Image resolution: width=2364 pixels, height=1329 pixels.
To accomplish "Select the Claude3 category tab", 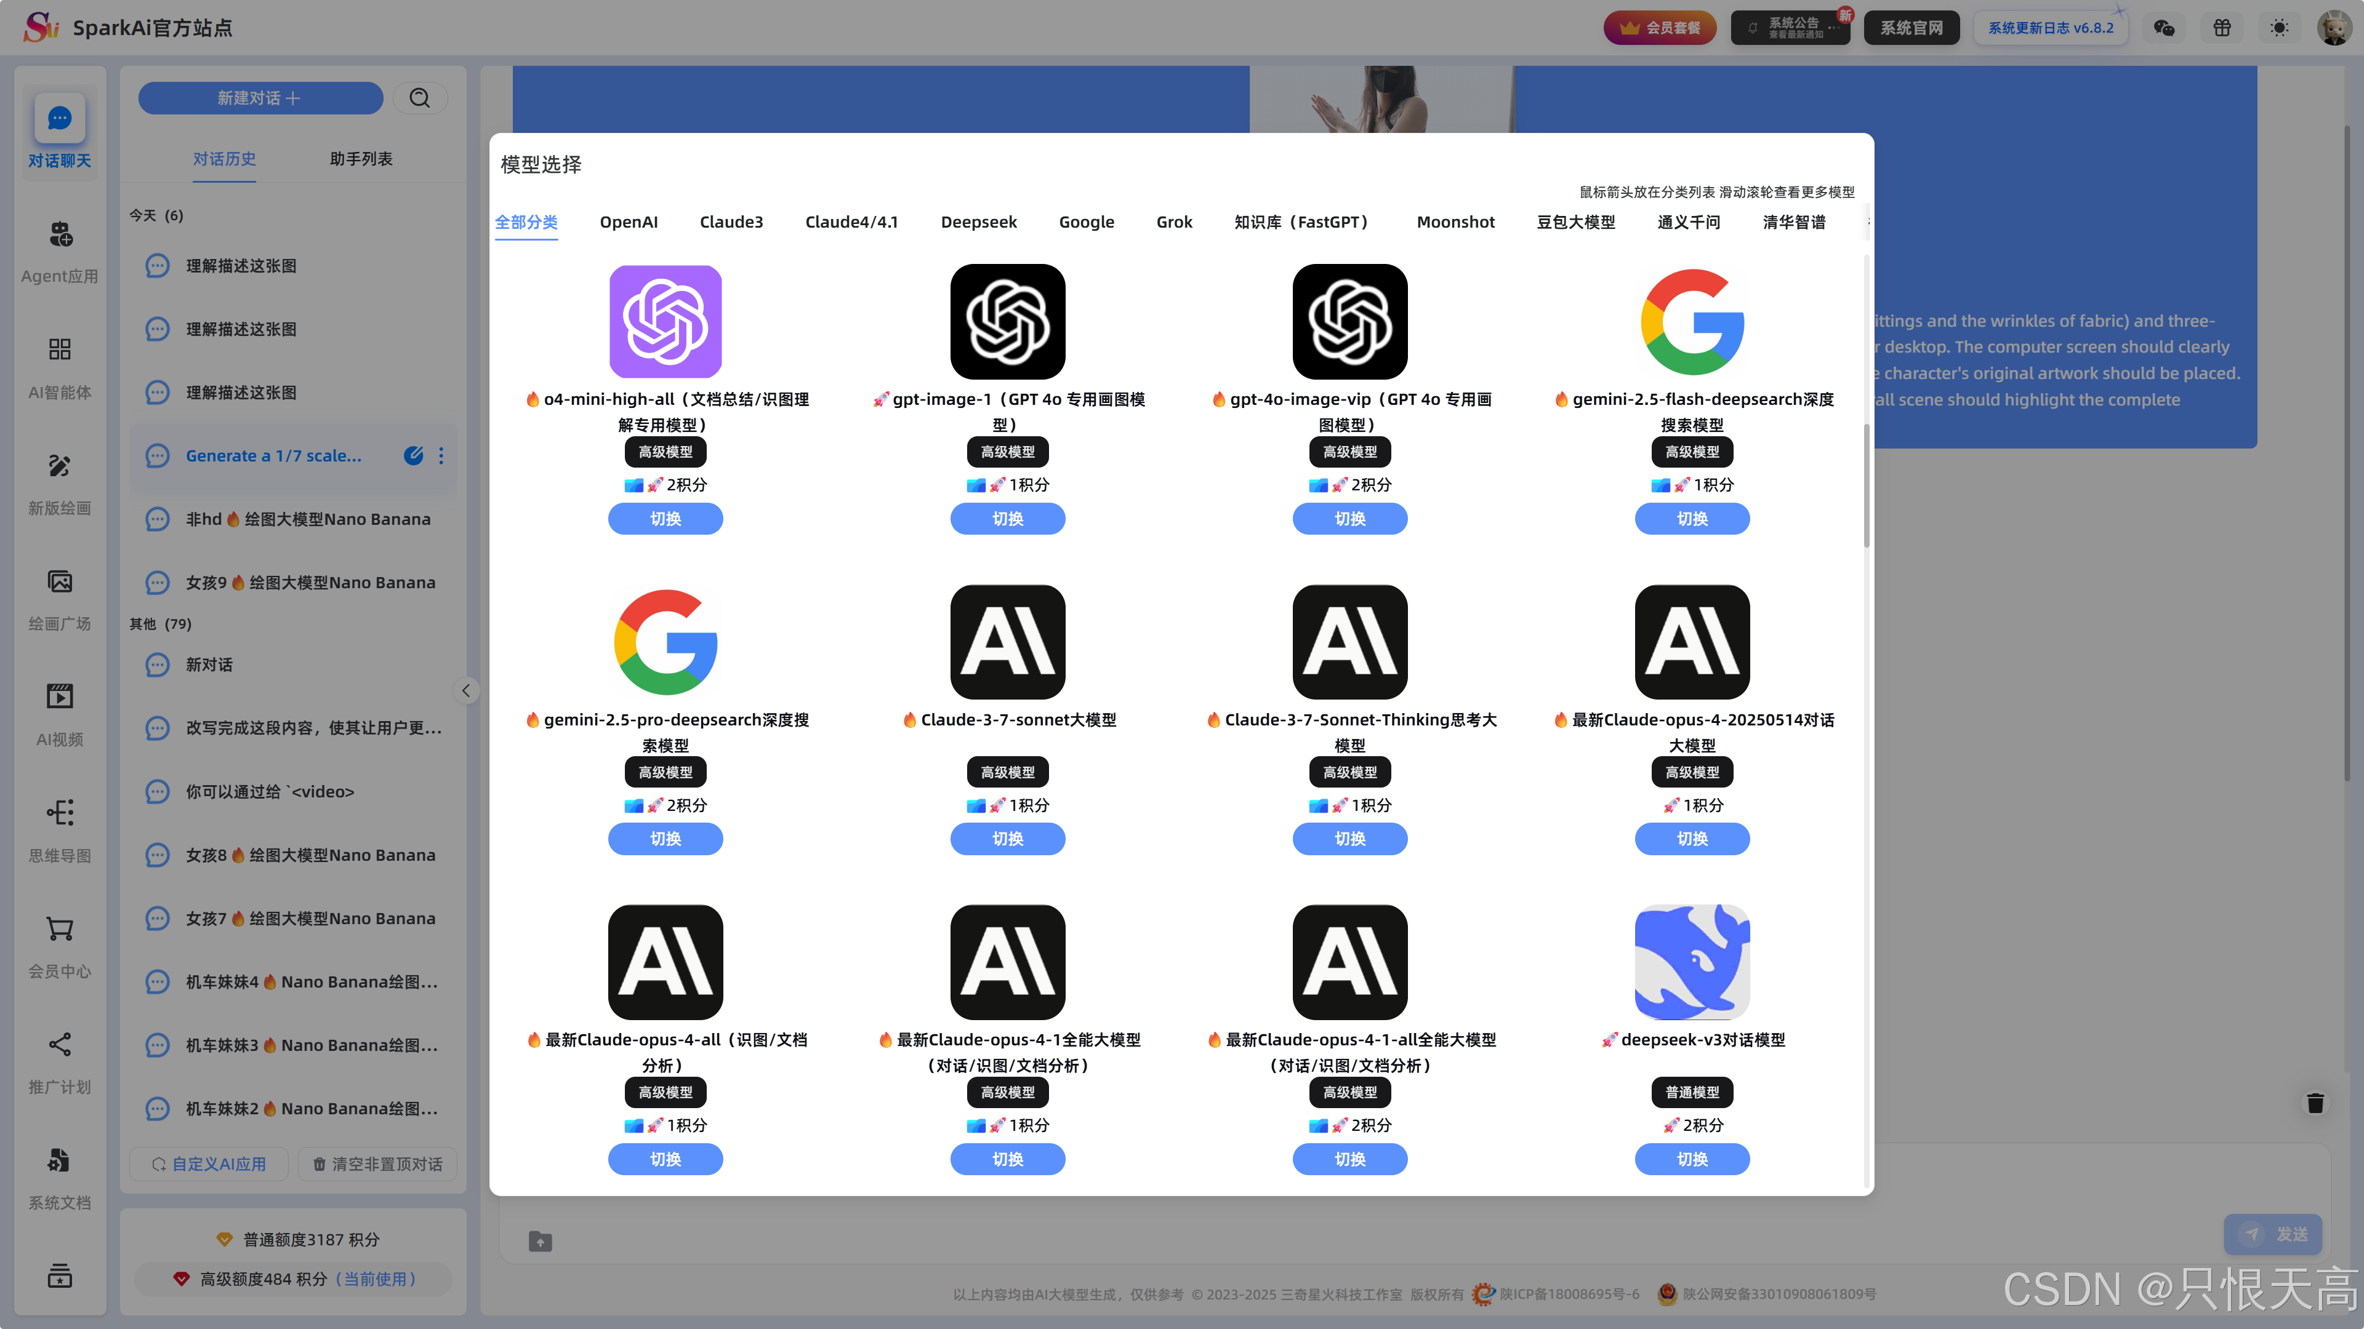I will [x=731, y=222].
